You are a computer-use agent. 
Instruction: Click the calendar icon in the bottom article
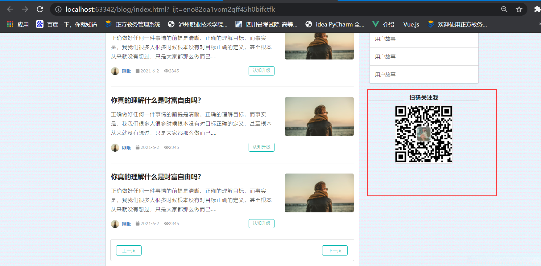(138, 223)
